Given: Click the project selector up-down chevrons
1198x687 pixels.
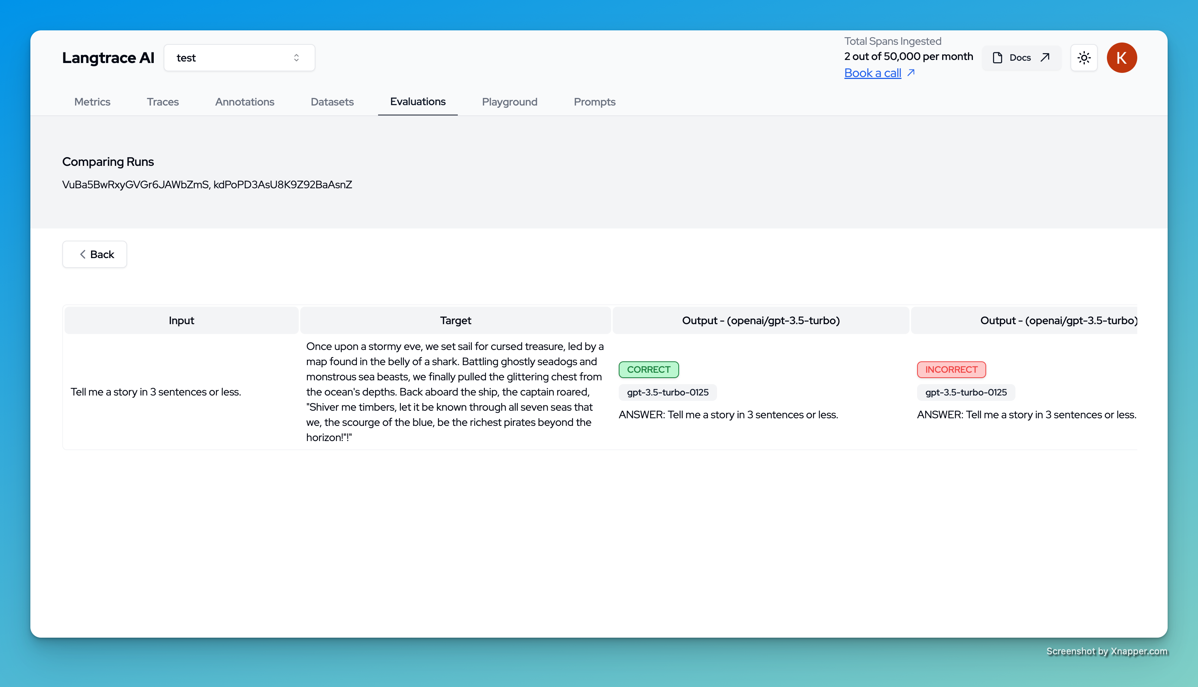Looking at the screenshot, I should 296,58.
